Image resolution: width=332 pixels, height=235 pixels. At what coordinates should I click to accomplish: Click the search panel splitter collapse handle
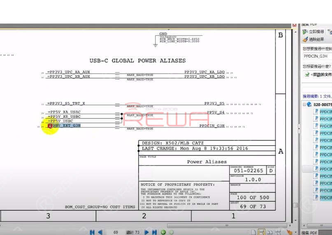point(299,129)
